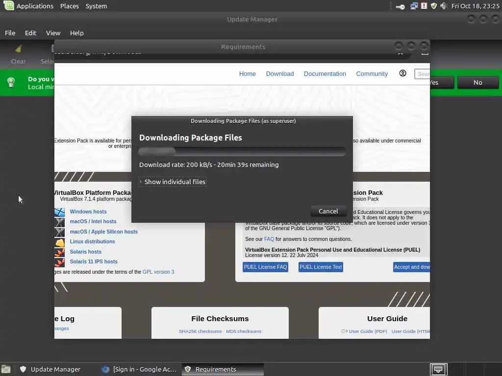Viewport: 502px width, 376px height.
Task: Open macOS / Apple Silicon hosts link
Action: pyautogui.click(x=104, y=232)
